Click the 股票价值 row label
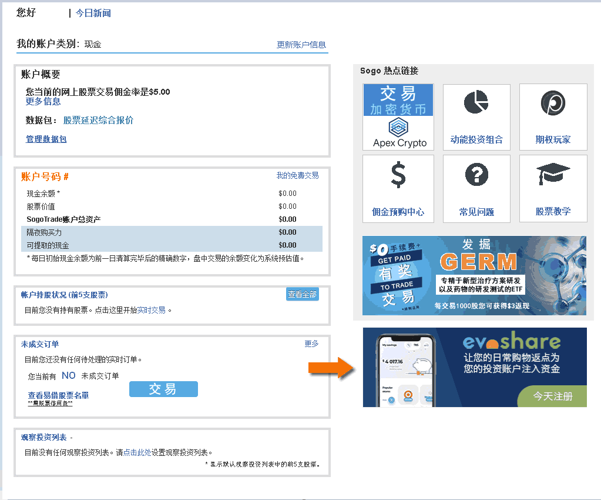601x500 pixels. pyautogui.click(x=41, y=206)
